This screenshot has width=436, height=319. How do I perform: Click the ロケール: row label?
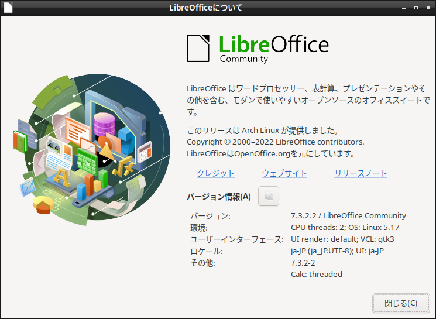207,251
